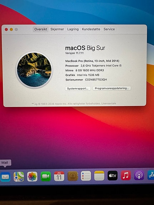Open the App Store icon
Screen dimensions: 154x205
151,175
